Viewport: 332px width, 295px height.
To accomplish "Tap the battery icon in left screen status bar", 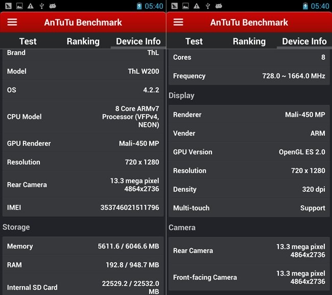I will click(139, 6).
